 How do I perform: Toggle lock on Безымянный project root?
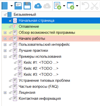coord(5,14)
